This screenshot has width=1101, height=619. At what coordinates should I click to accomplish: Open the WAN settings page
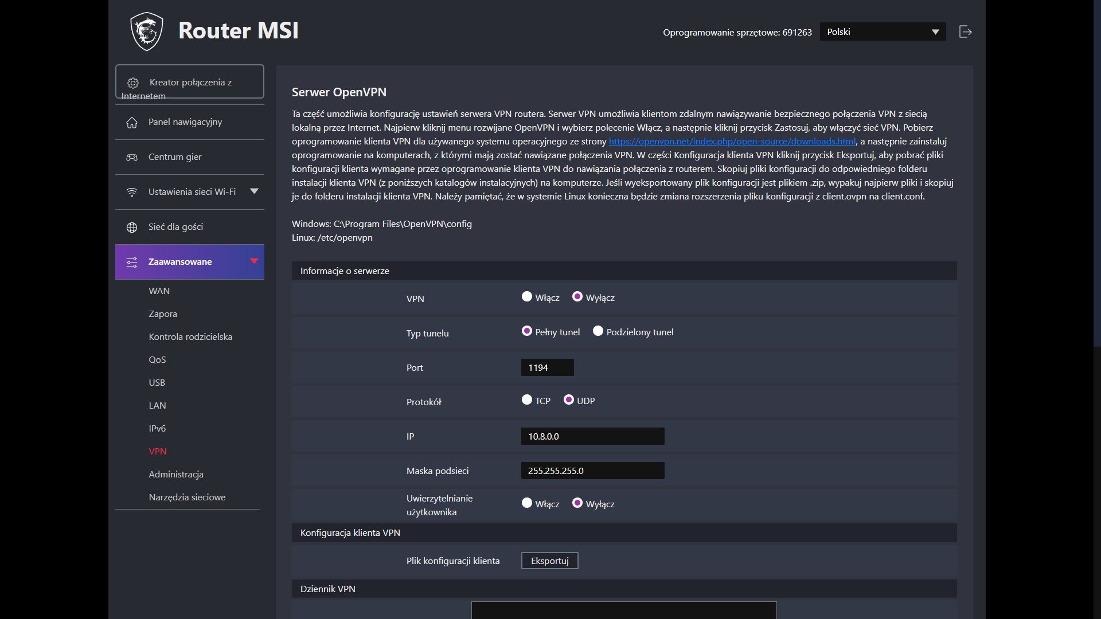click(159, 291)
